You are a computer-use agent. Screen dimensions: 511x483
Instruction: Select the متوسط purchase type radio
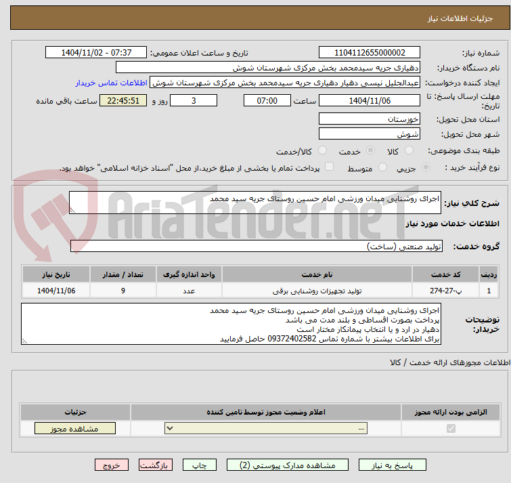382,167
